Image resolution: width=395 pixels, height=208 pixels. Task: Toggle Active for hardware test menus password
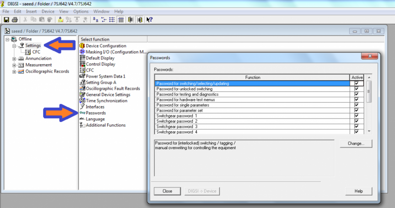pos(356,100)
